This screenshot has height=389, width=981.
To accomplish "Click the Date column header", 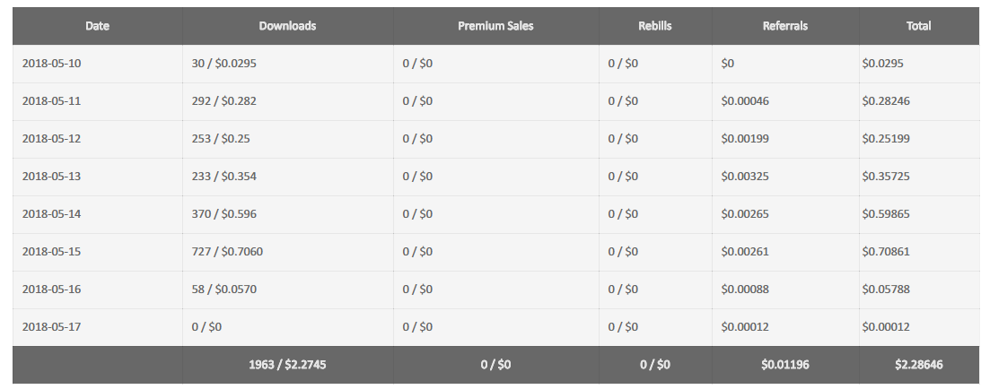I will point(97,26).
